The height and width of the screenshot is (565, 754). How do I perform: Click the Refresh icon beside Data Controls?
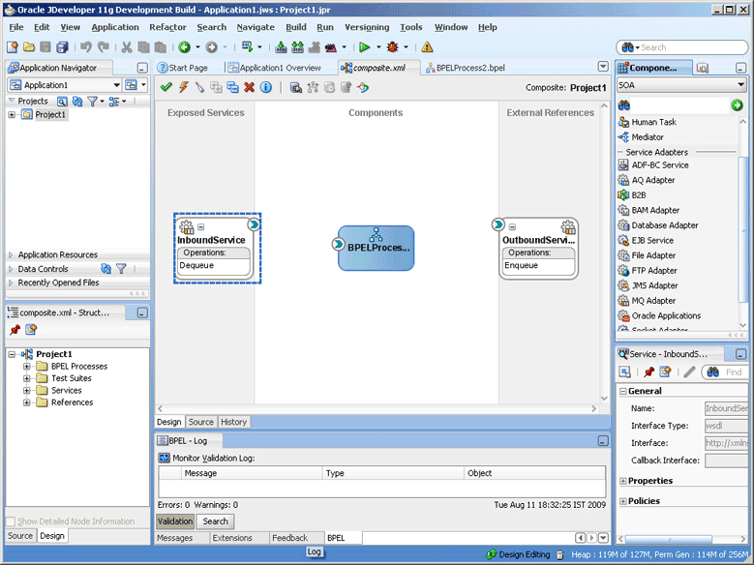point(106,269)
